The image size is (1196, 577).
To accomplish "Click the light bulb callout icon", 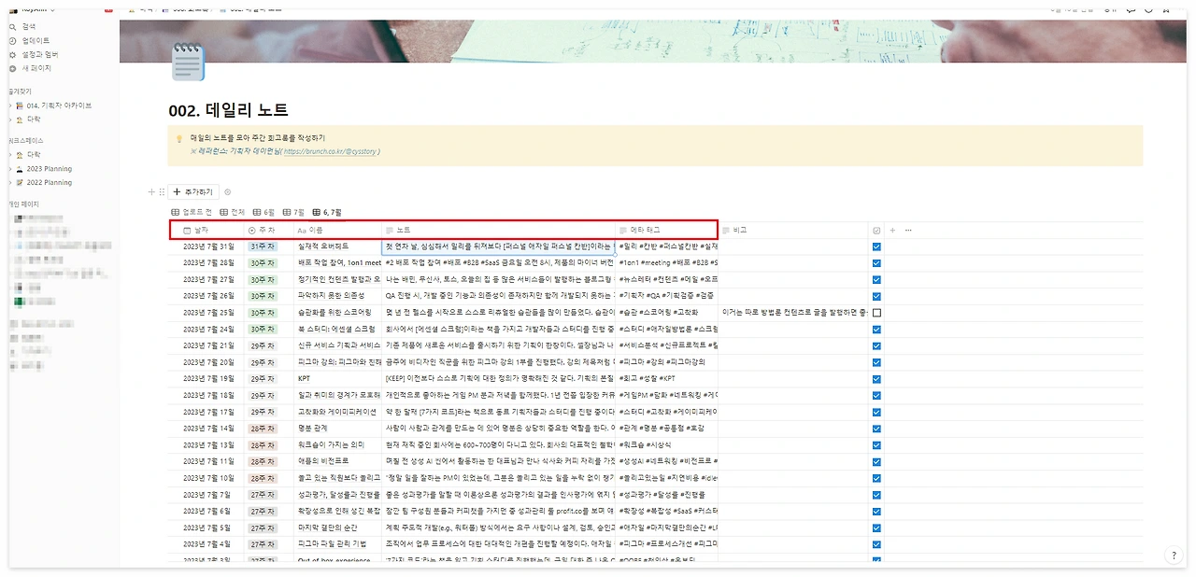I will pyautogui.click(x=179, y=138).
